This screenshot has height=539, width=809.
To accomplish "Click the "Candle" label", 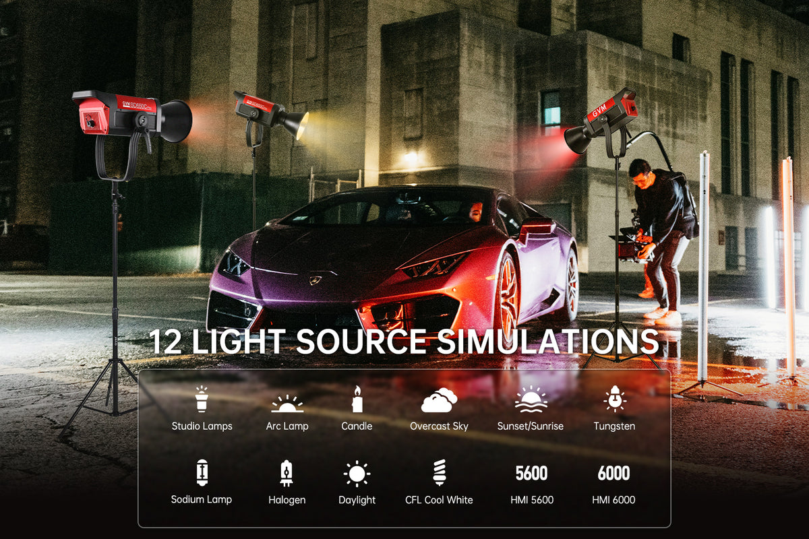I will (357, 426).
